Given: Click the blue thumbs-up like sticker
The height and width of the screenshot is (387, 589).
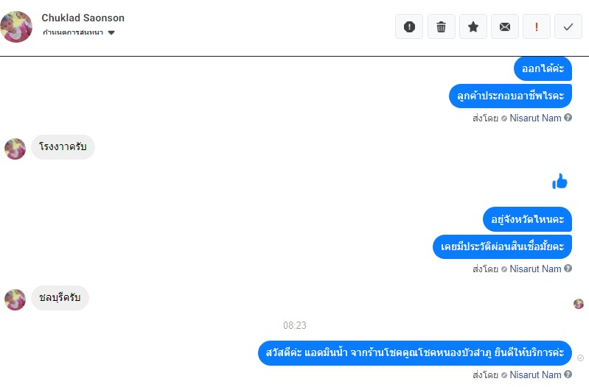Looking at the screenshot, I should 560,182.
